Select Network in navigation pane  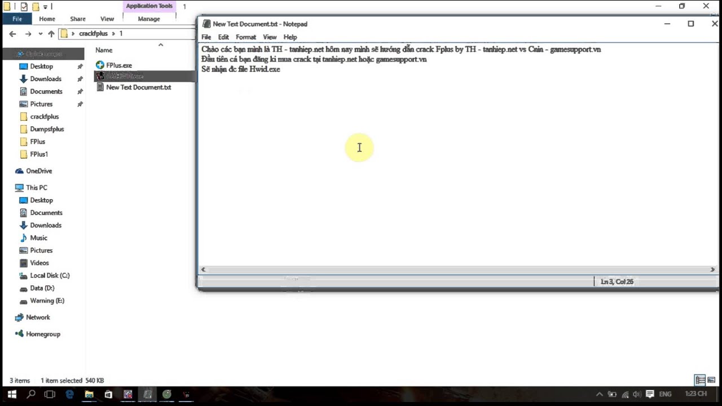pyautogui.click(x=38, y=317)
